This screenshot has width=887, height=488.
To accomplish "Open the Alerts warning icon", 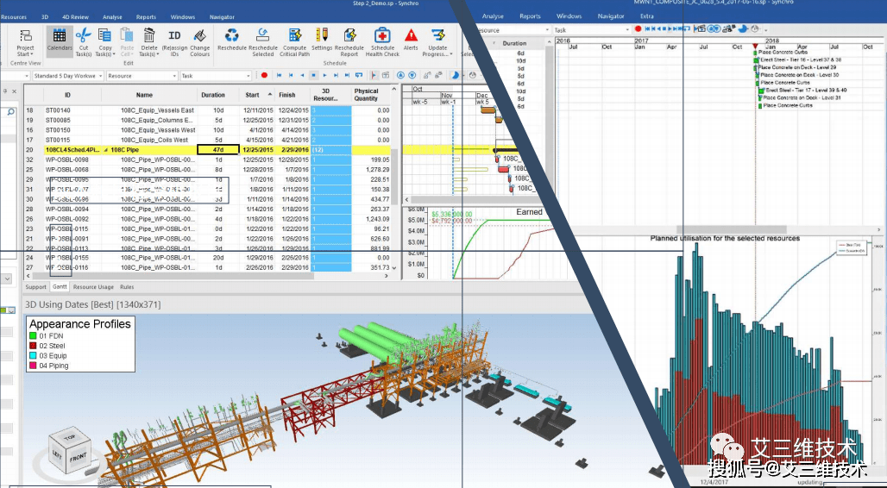I will pyautogui.click(x=411, y=35).
